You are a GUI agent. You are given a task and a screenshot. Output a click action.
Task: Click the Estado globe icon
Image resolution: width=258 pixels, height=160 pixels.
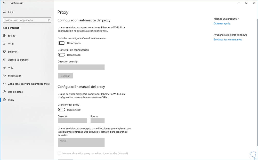click(x=4, y=36)
